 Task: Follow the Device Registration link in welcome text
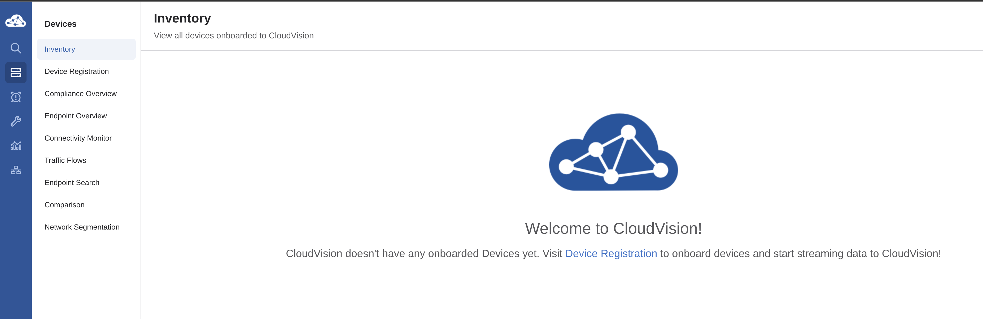(611, 253)
